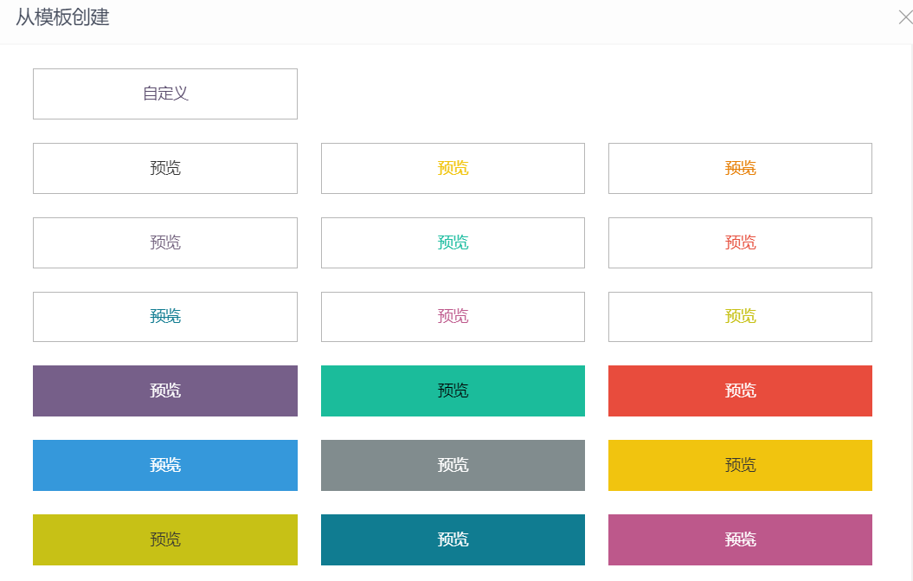Select white template with black 预览 text
The width and height of the screenshot is (913, 581).
pyautogui.click(x=165, y=168)
